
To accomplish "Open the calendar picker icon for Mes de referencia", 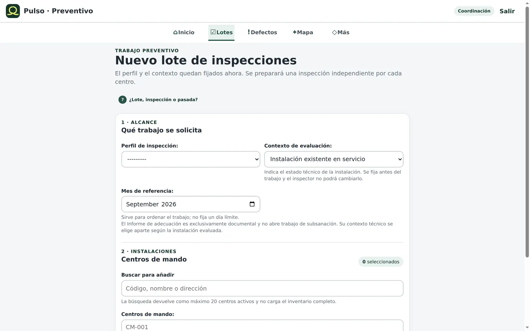I will (x=252, y=204).
